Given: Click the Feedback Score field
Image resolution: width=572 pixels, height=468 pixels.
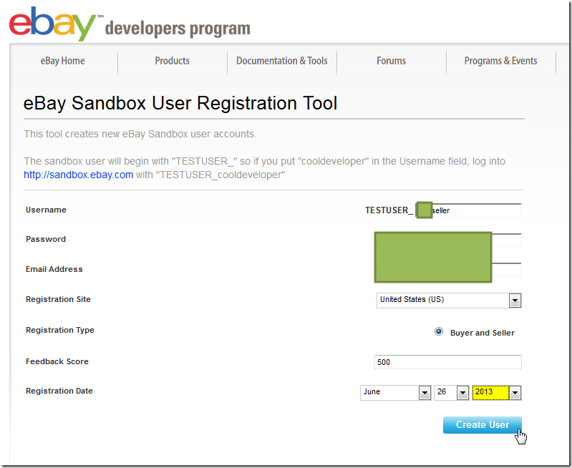Looking at the screenshot, I should pos(448,362).
